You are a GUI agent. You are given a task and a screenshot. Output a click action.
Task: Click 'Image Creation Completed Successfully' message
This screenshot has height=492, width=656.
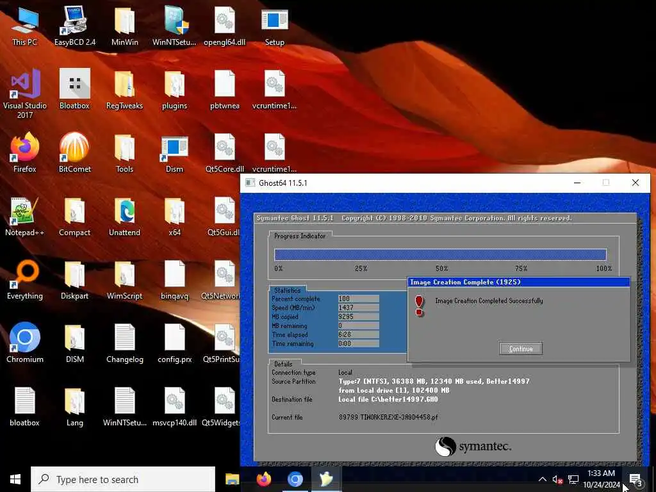[489, 301]
